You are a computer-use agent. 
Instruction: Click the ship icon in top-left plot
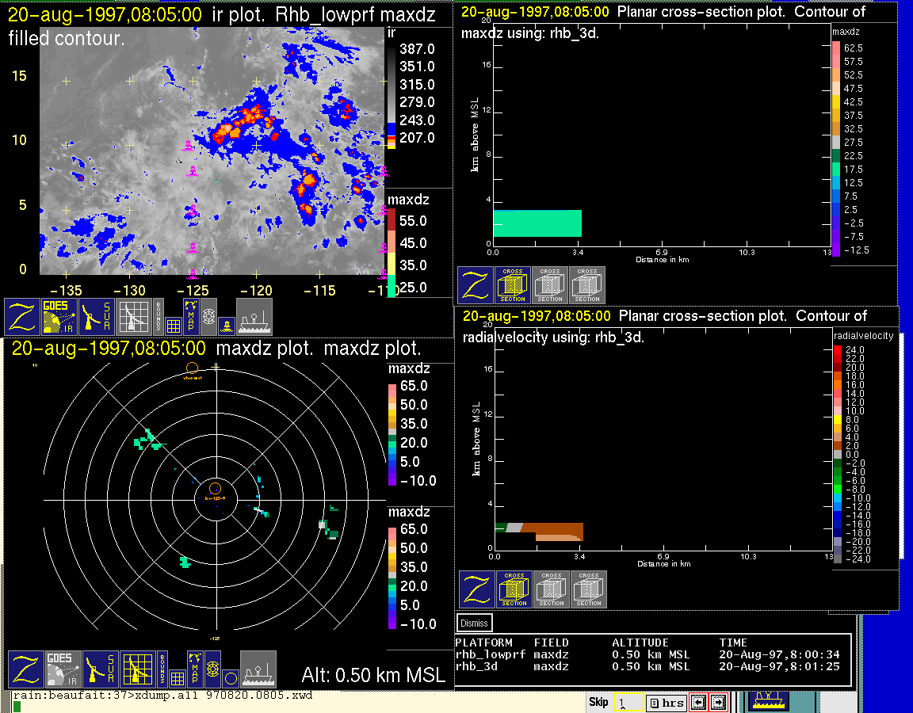tap(254, 317)
